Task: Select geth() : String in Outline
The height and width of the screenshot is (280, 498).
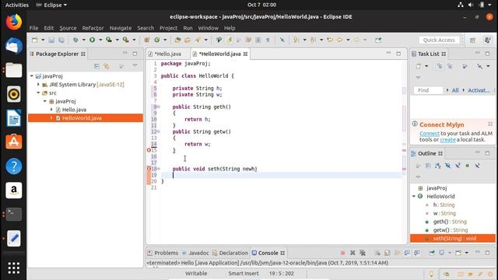Action: pyautogui.click(x=450, y=222)
